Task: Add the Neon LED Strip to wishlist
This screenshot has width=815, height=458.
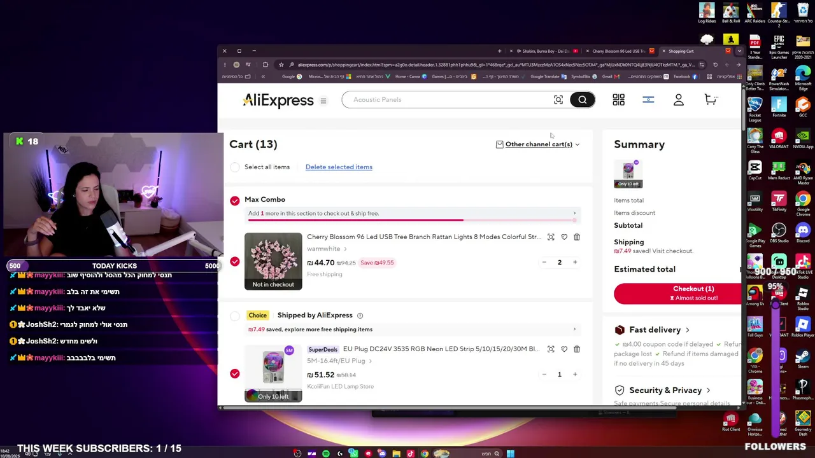Action: point(564,349)
